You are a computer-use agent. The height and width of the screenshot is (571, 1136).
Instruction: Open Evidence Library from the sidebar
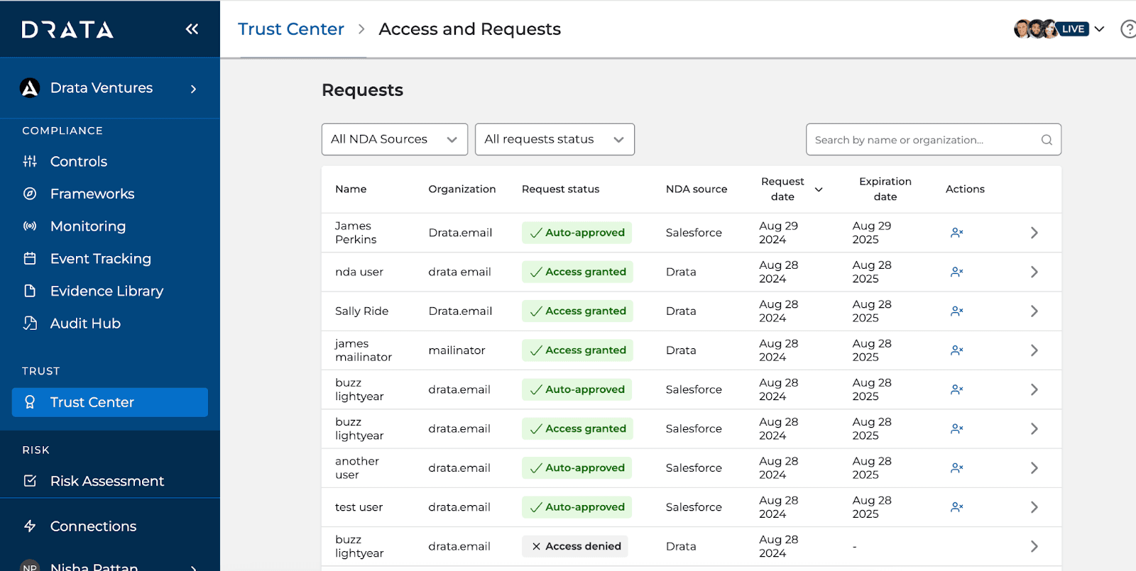pyautogui.click(x=106, y=291)
